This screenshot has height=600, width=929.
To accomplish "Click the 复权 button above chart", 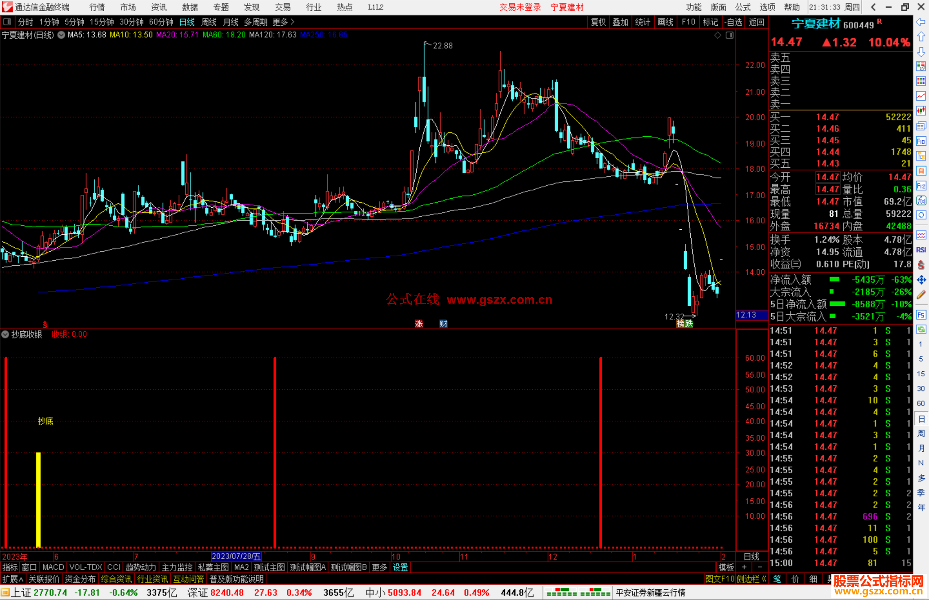I will pos(598,22).
